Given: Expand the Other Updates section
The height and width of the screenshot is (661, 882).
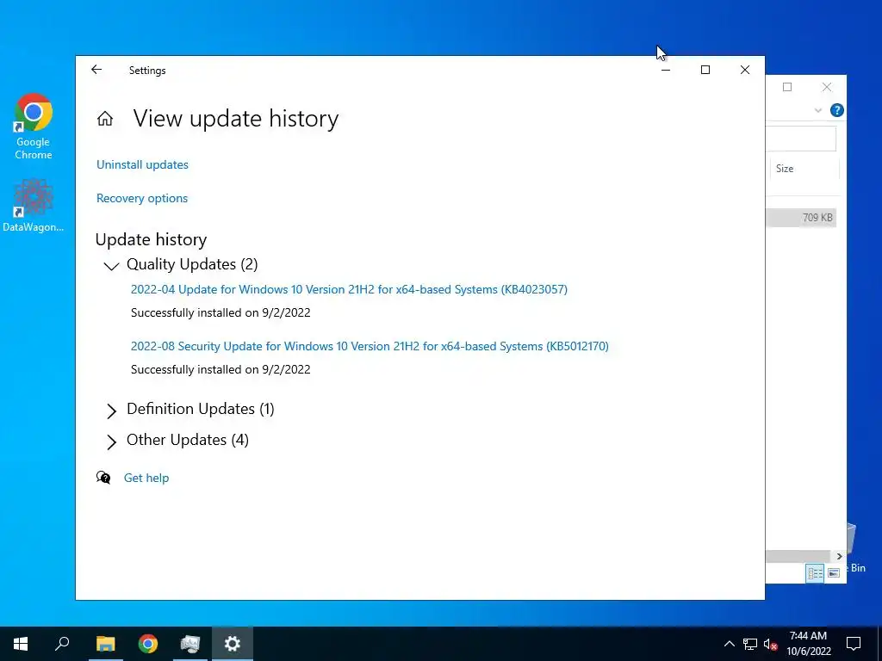Looking at the screenshot, I should tap(111, 442).
